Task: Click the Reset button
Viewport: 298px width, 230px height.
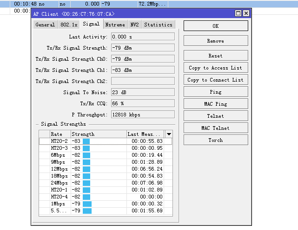Action: [x=216, y=56]
